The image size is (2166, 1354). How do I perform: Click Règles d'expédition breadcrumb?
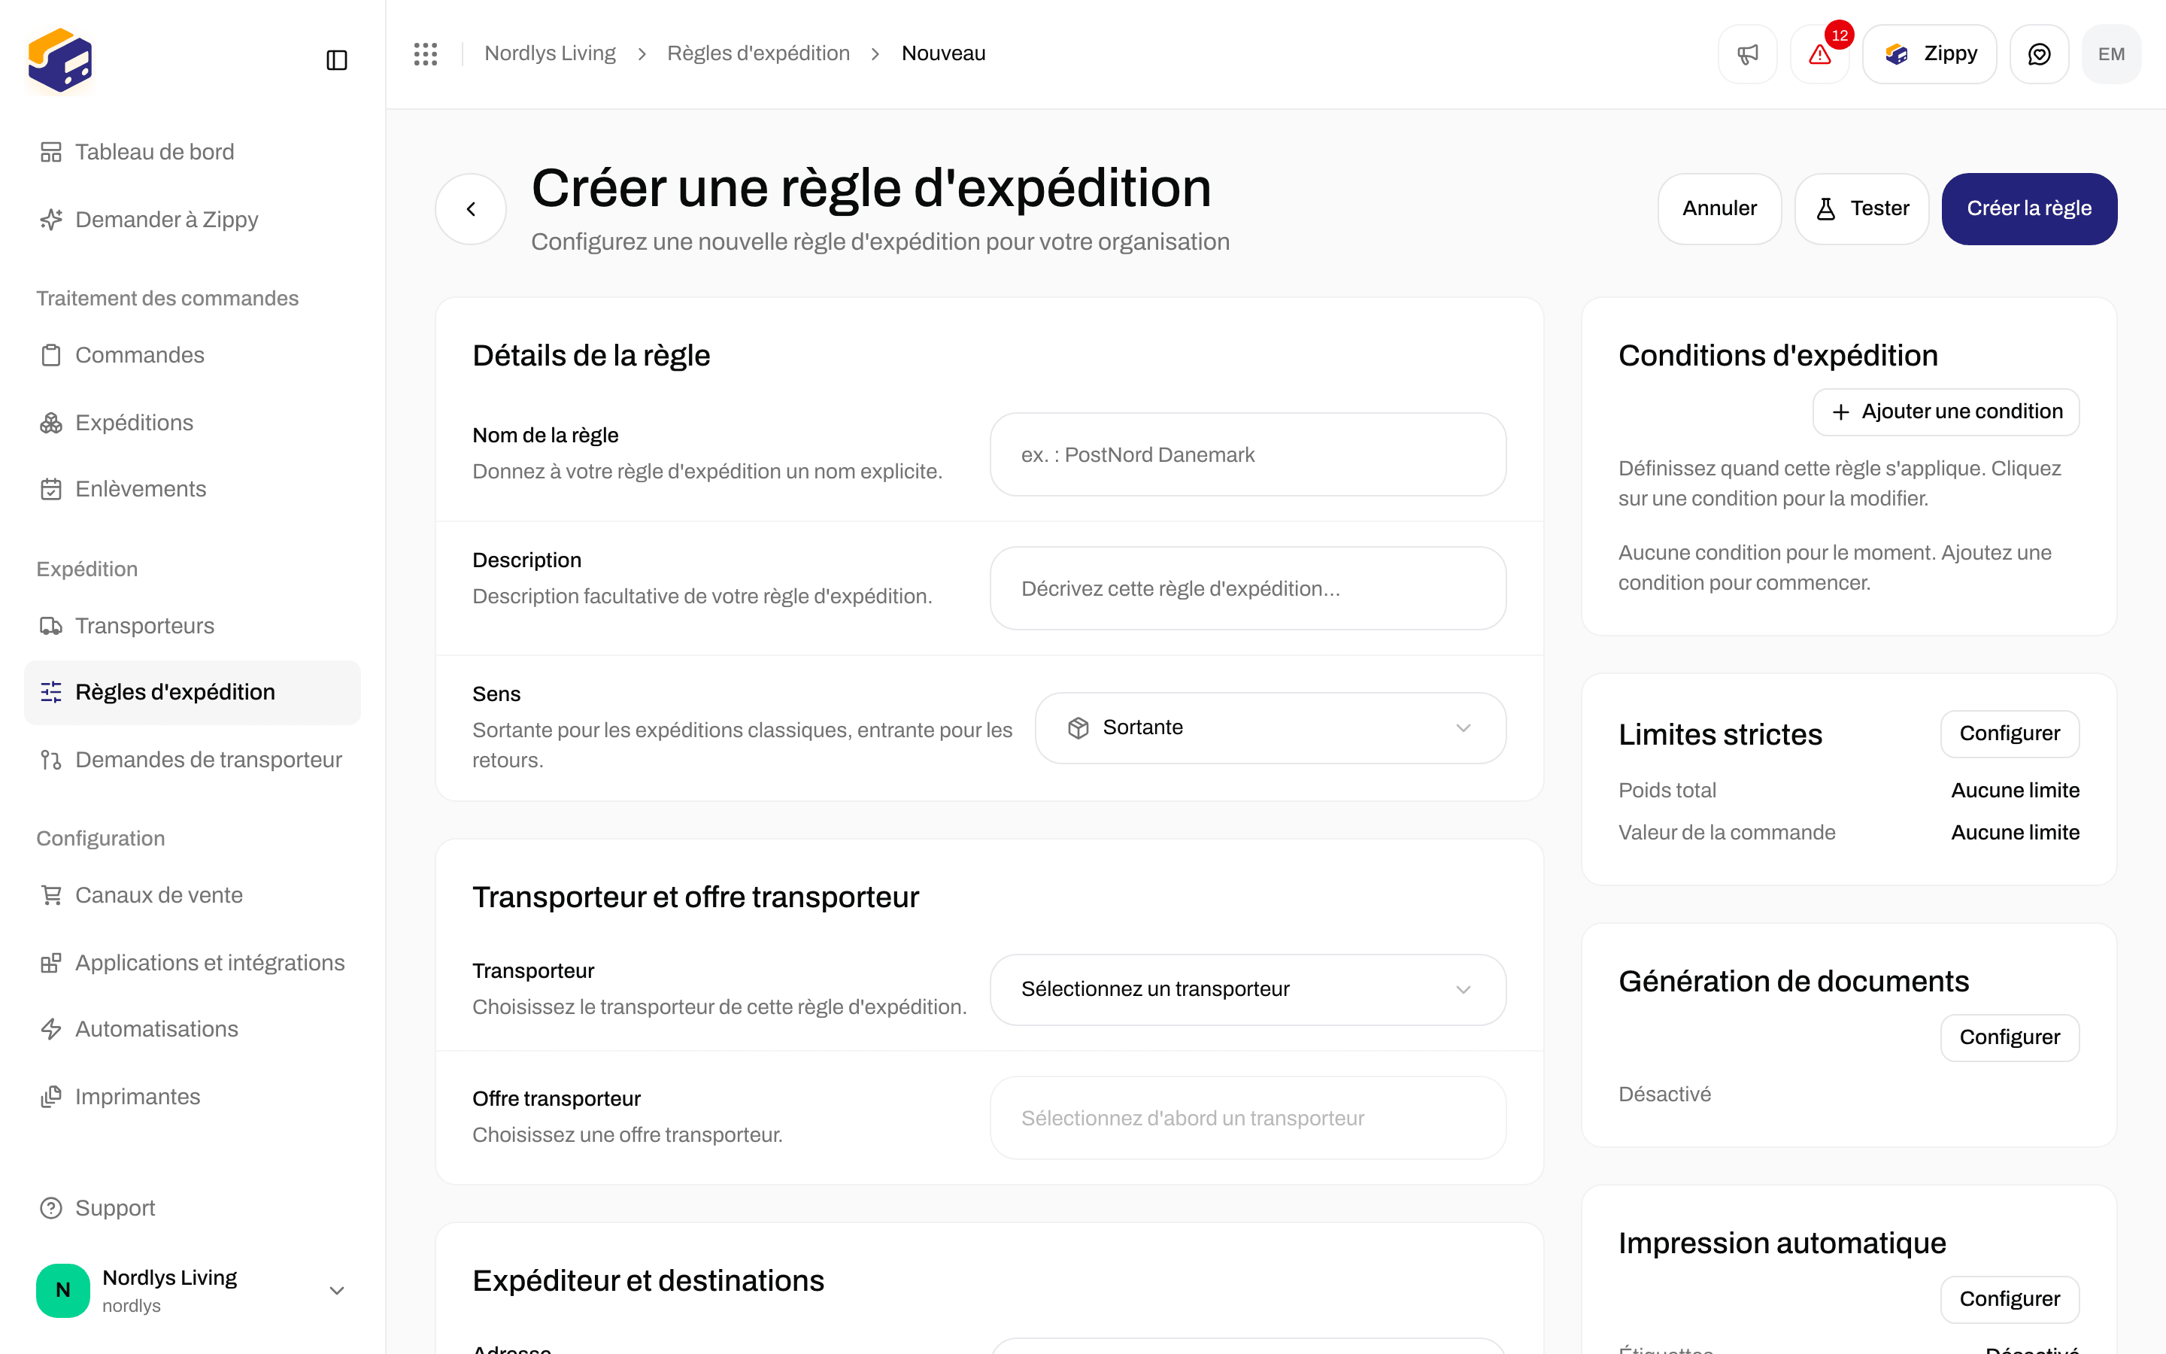tap(758, 53)
